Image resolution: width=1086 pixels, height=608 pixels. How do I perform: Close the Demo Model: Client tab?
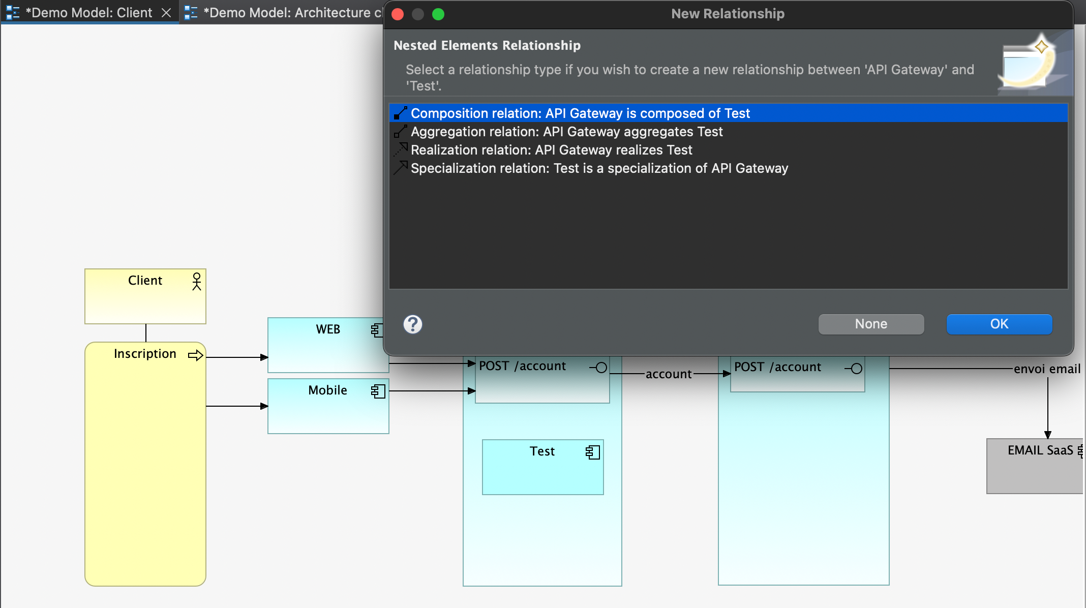coord(166,13)
